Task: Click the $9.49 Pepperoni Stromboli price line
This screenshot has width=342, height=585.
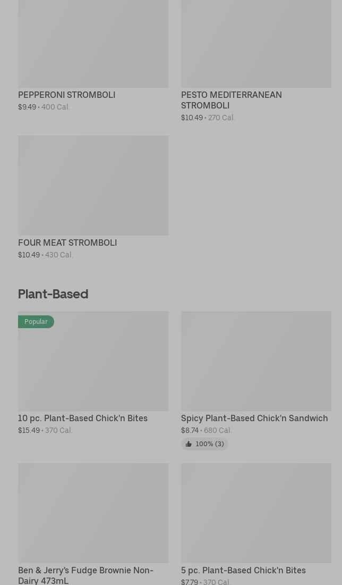Action: point(27,107)
